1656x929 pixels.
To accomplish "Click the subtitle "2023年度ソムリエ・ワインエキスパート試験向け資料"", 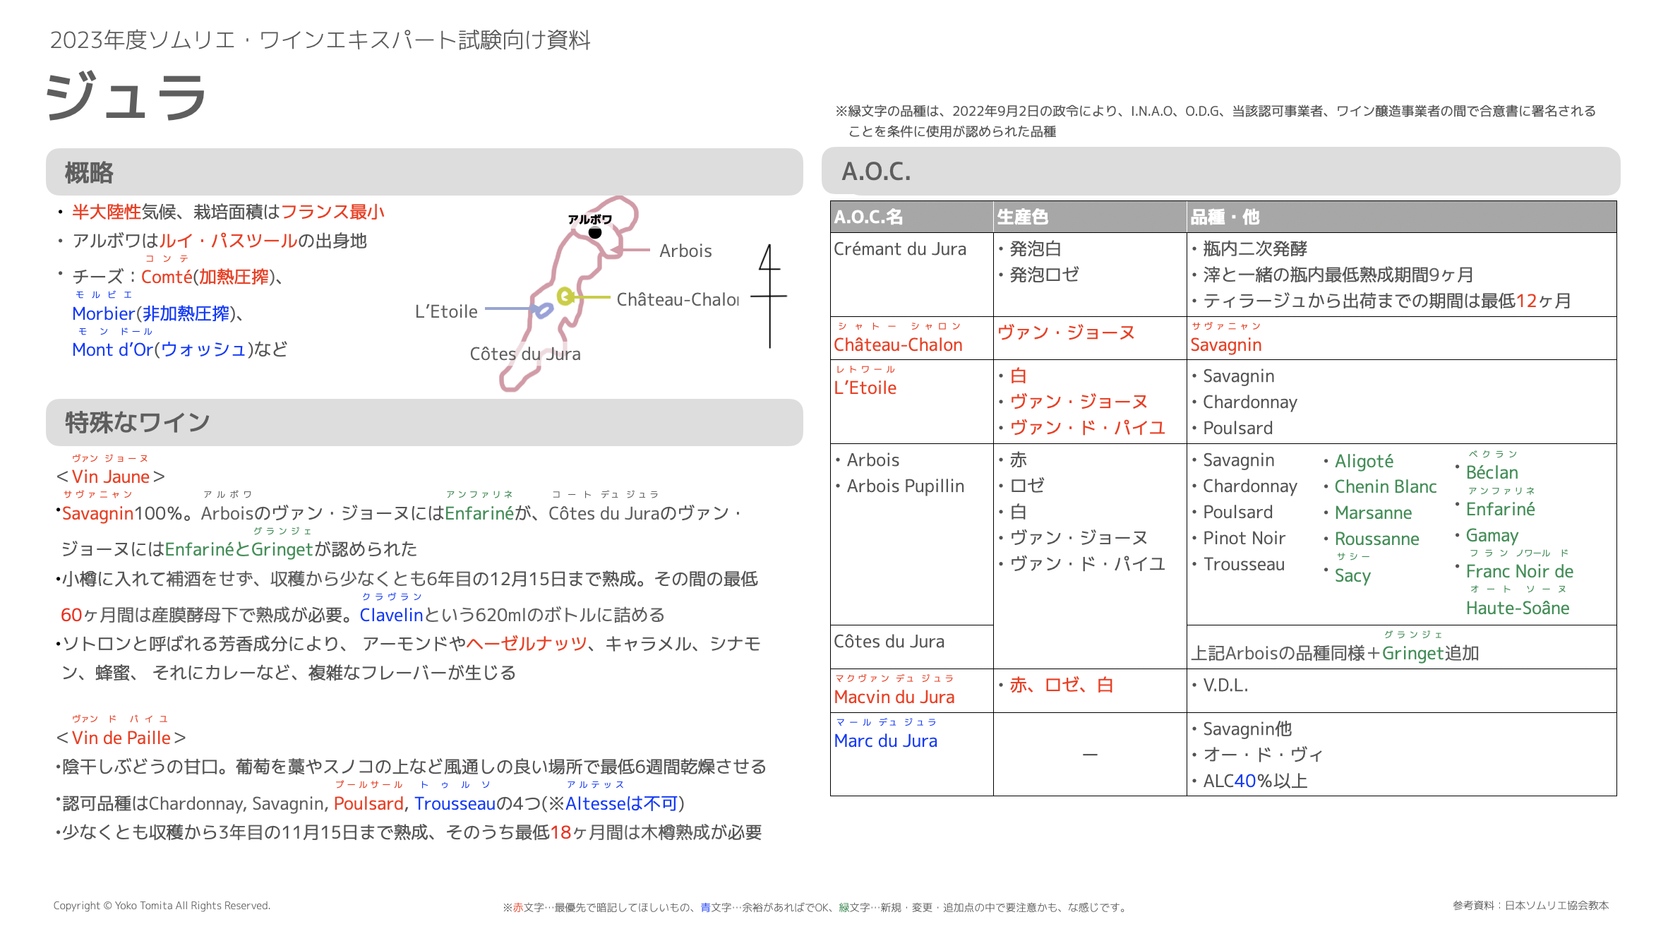I will pyautogui.click(x=320, y=40).
